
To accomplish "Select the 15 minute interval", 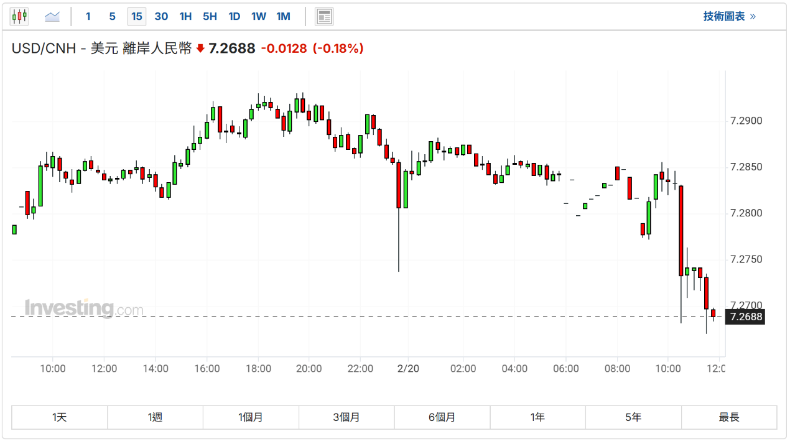I will (x=137, y=16).
